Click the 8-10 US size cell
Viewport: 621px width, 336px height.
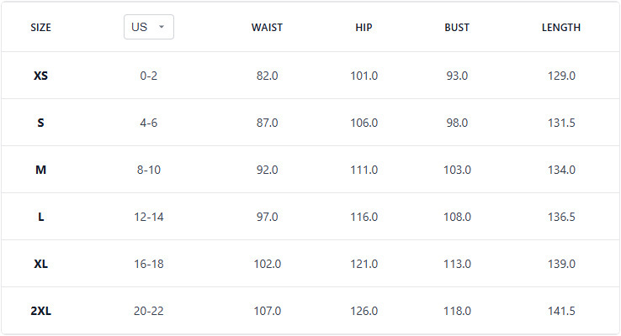(x=149, y=170)
